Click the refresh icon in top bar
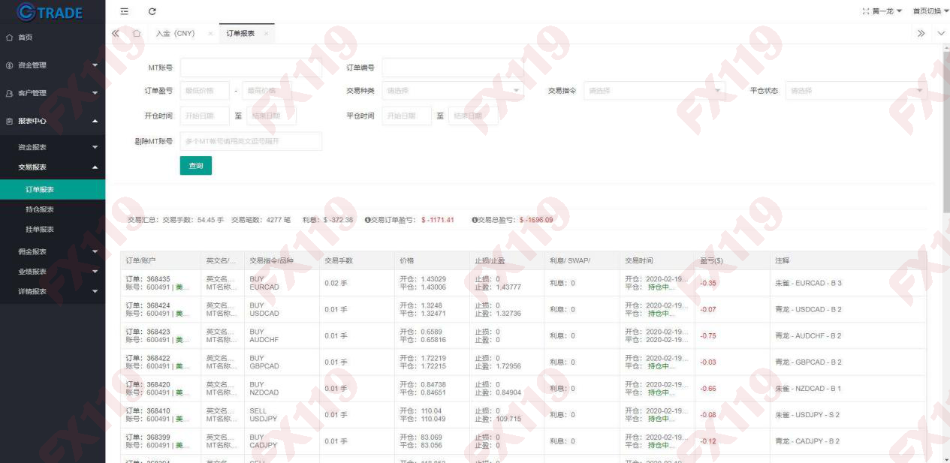The image size is (950, 463). pos(152,11)
